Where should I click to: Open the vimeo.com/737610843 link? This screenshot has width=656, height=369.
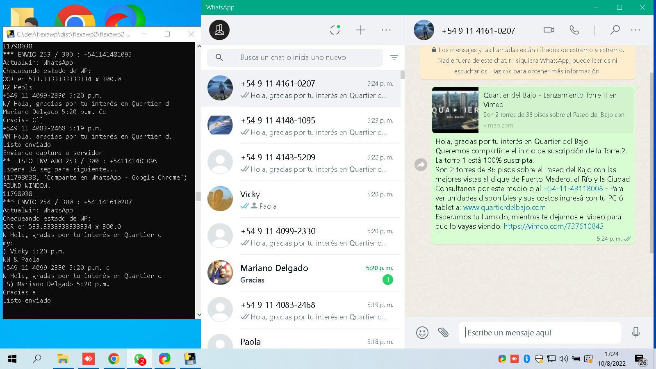point(553,226)
